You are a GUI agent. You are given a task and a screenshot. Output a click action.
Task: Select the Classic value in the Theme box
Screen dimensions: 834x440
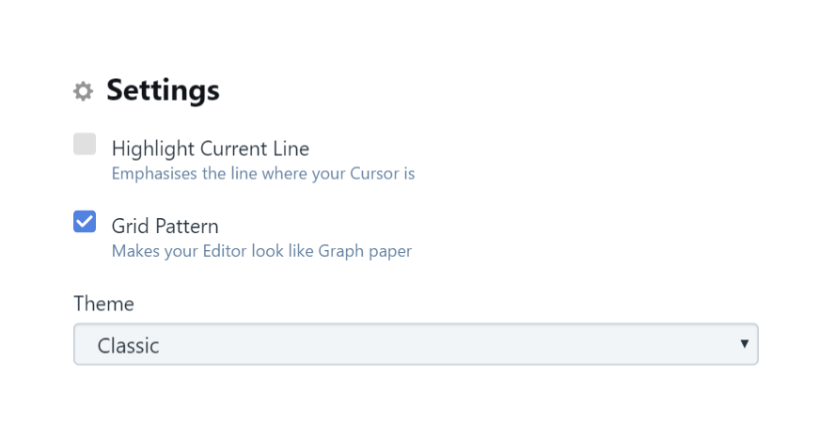tap(128, 346)
